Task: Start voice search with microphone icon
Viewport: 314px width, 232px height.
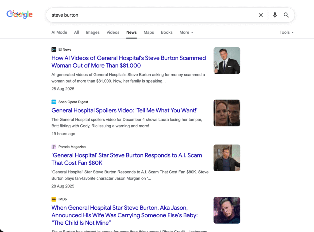Action: [275, 15]
